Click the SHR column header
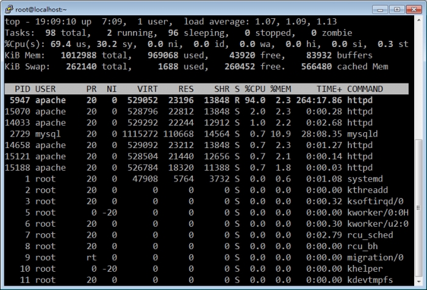Image resolution: width=427 pixels, height=290 pixels. [221, 89]
